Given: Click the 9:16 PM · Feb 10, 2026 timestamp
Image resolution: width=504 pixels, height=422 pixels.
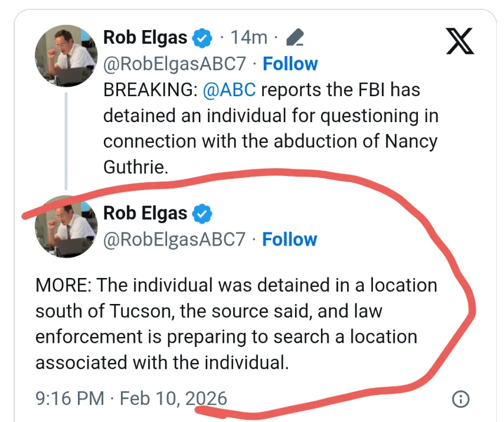Looking at the screenshot, I should pyautogui.click(x=131, y=398).
